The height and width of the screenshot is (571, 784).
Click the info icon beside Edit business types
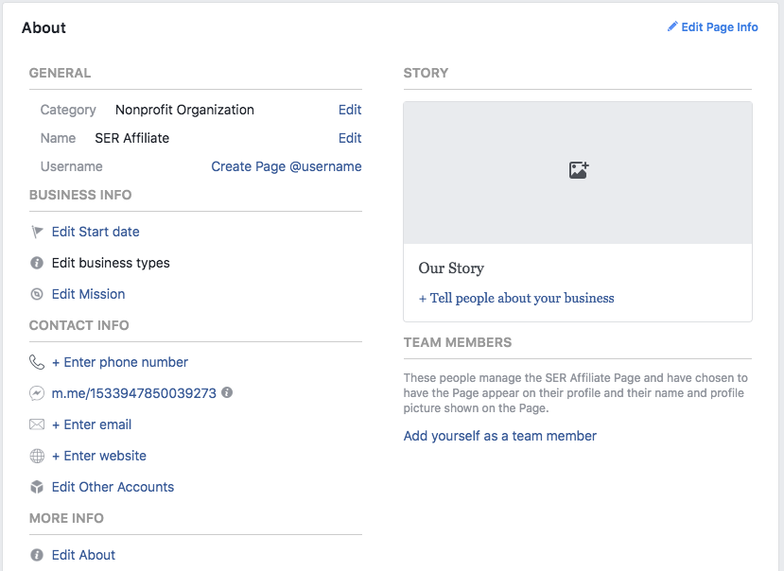tap(37, 263)
